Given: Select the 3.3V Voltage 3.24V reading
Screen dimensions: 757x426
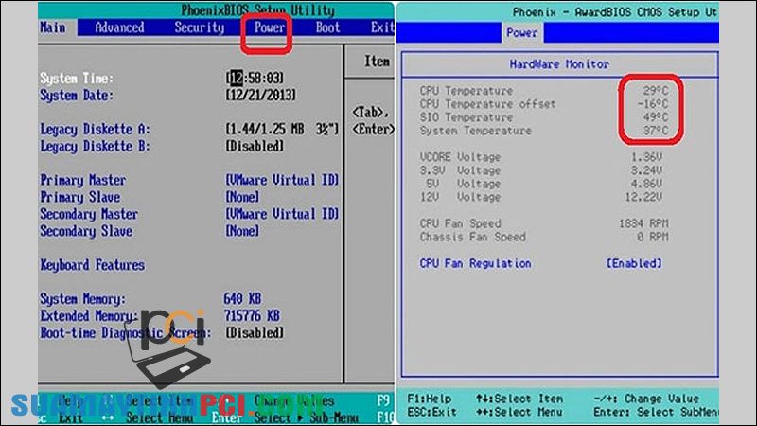Looking at the screenshot, I should click(x=647, y=170).
